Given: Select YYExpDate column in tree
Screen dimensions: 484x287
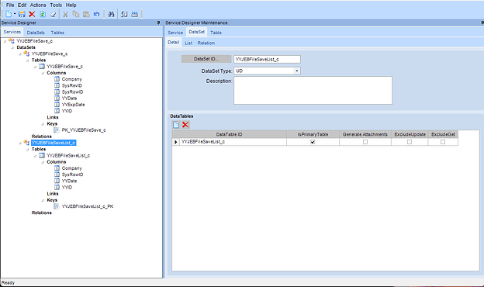Looking at the screenshot, I should (x=73, y=105).
